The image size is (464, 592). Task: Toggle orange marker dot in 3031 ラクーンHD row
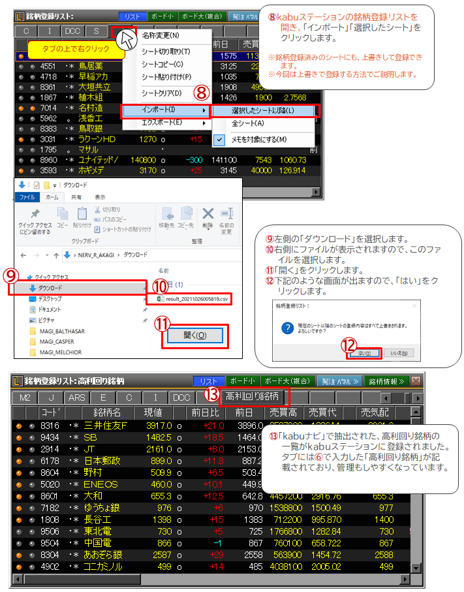tap(21, 139)
